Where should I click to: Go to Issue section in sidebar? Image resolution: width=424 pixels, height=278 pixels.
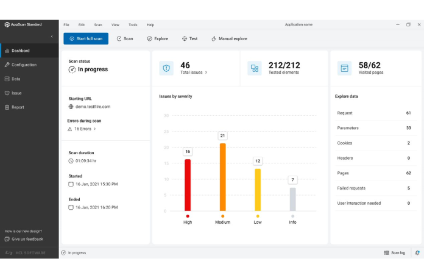(16, 93)
